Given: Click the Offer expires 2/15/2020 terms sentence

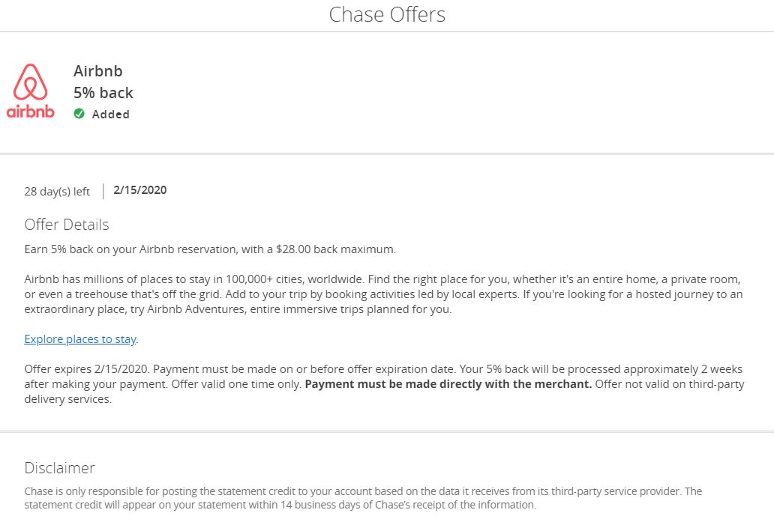Looking at the screenshot, I should 87,369.
